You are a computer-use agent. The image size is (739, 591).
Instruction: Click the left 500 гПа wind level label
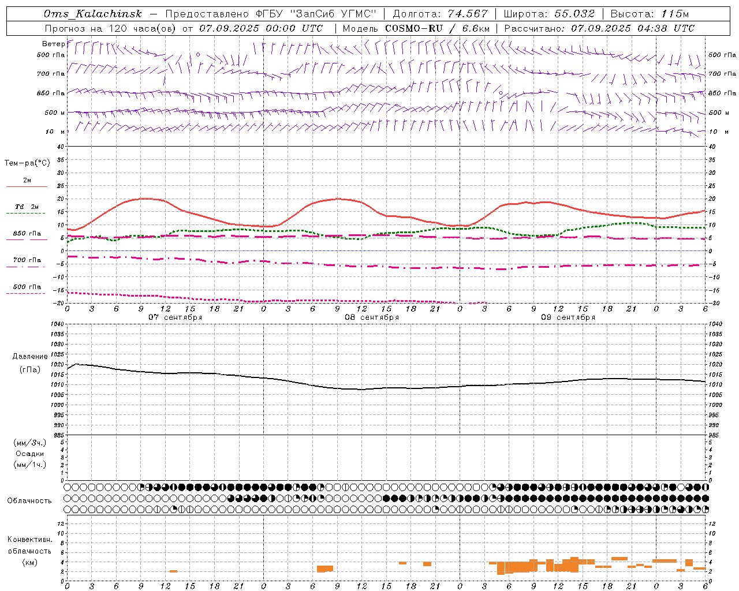(50, 55)
